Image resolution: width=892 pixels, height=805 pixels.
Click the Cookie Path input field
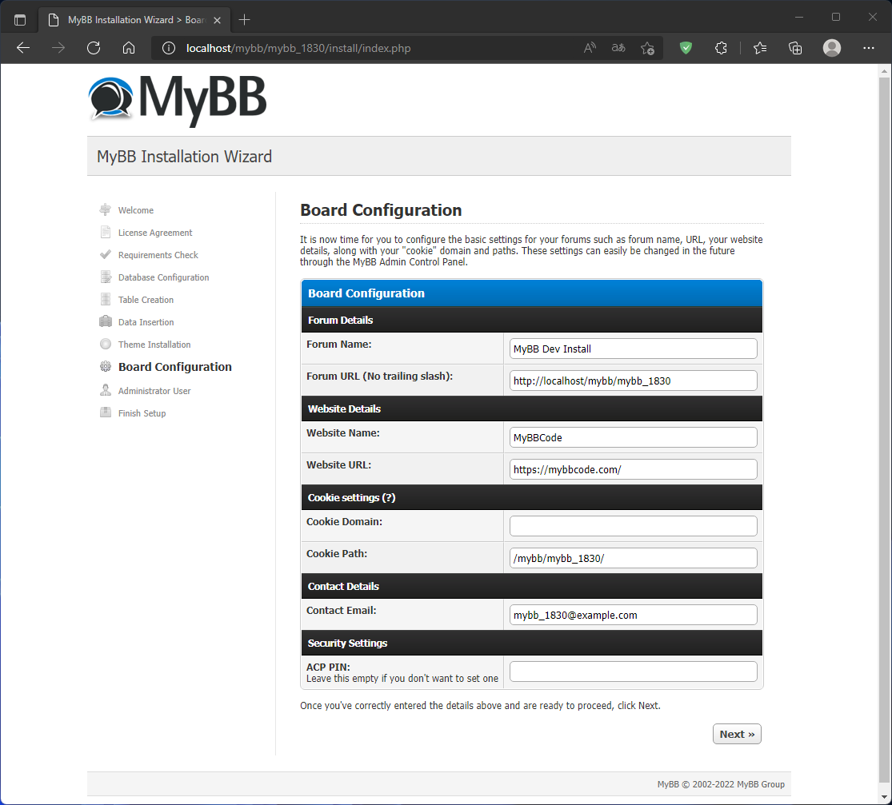tap(633, 558)
